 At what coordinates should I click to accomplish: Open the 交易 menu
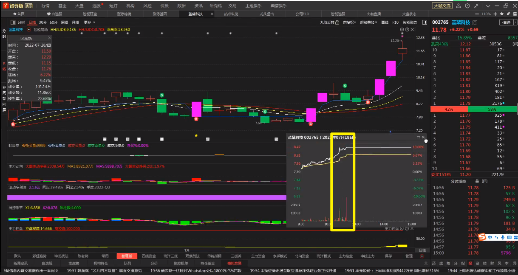pos(232,6)
